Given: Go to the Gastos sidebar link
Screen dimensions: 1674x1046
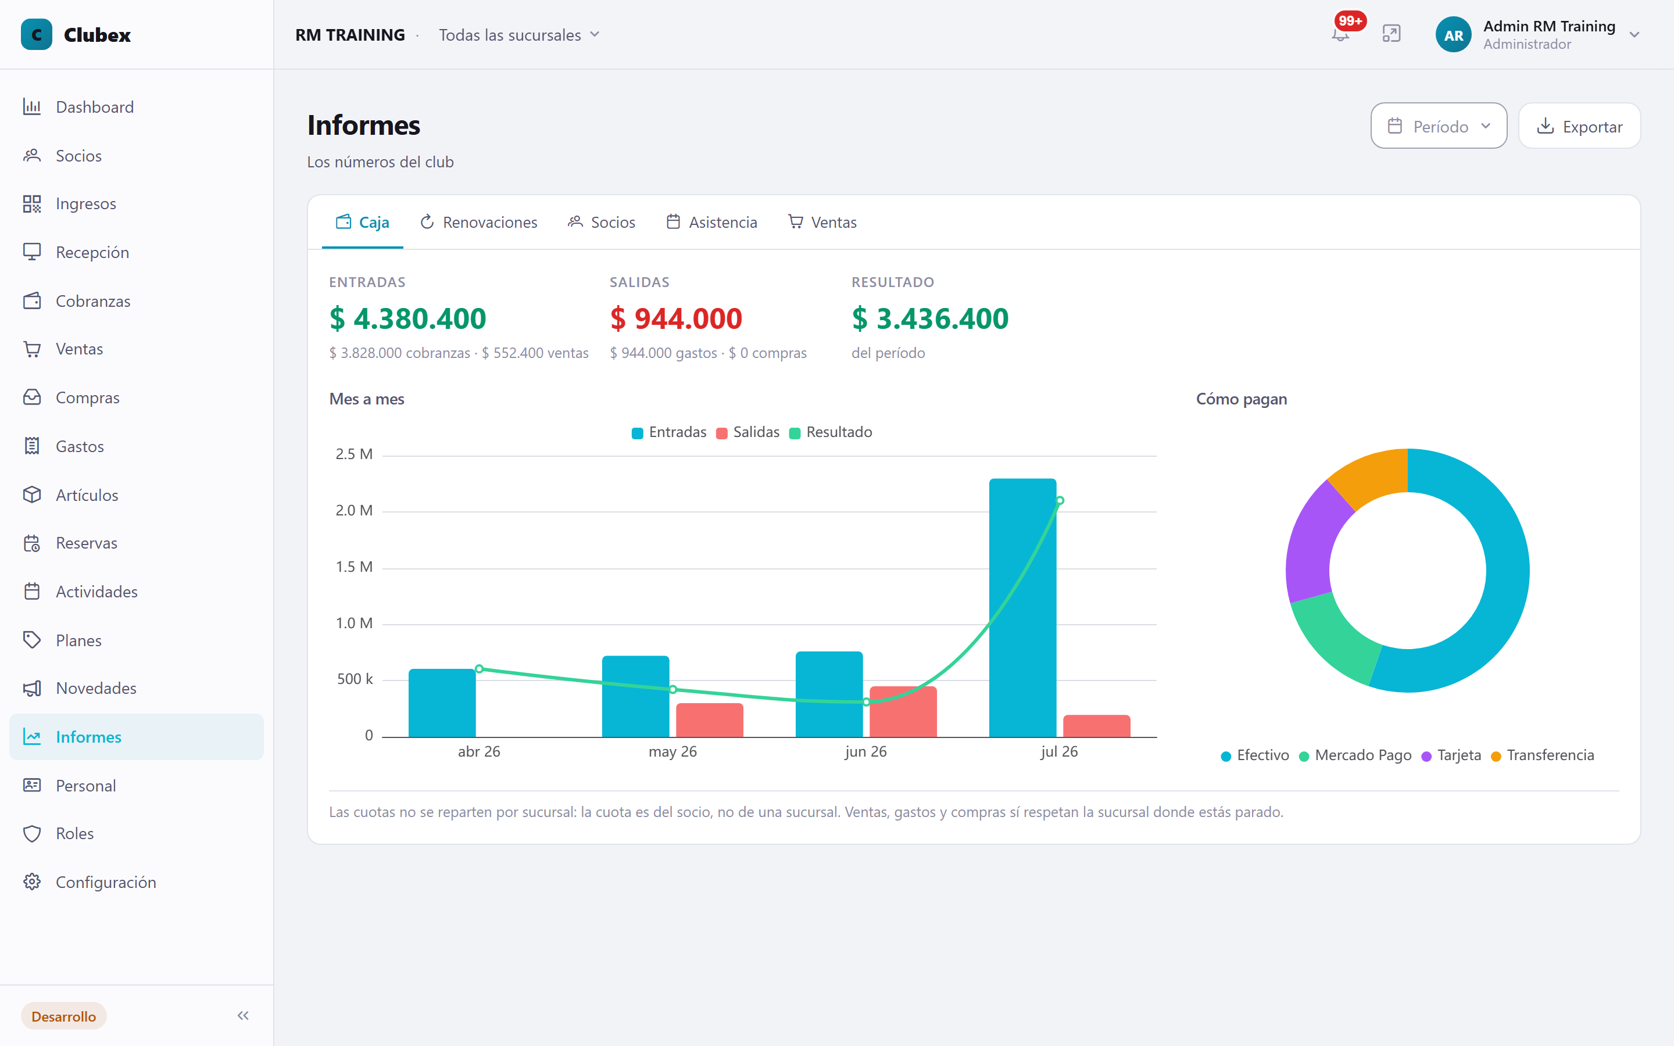Looking at the screenshot, I should point(136,446).
